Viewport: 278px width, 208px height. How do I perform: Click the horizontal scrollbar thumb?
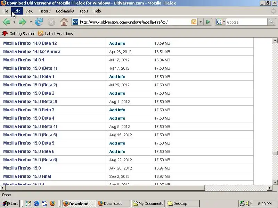[105, 188]
